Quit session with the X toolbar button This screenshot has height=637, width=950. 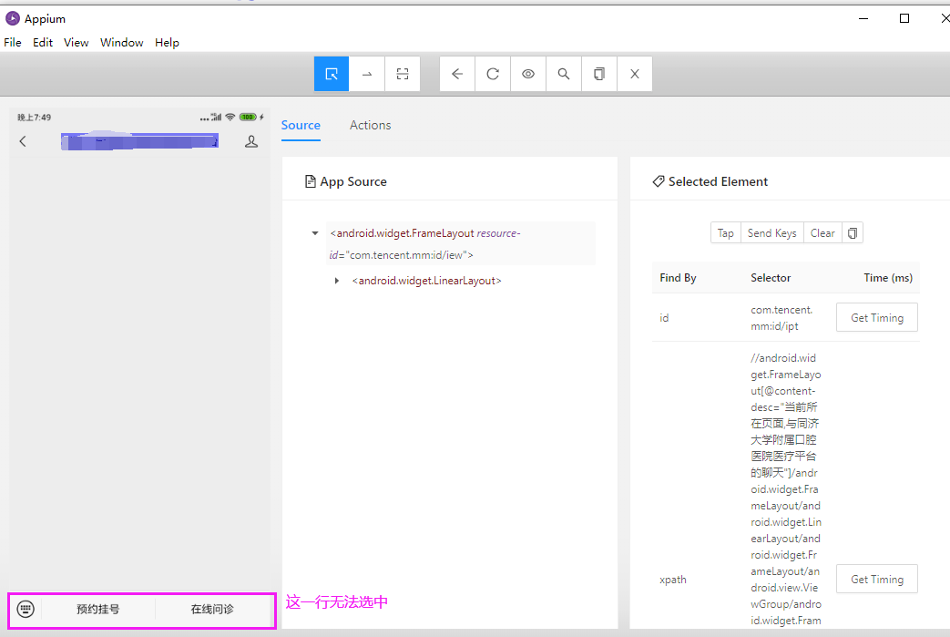coord(634,74)
